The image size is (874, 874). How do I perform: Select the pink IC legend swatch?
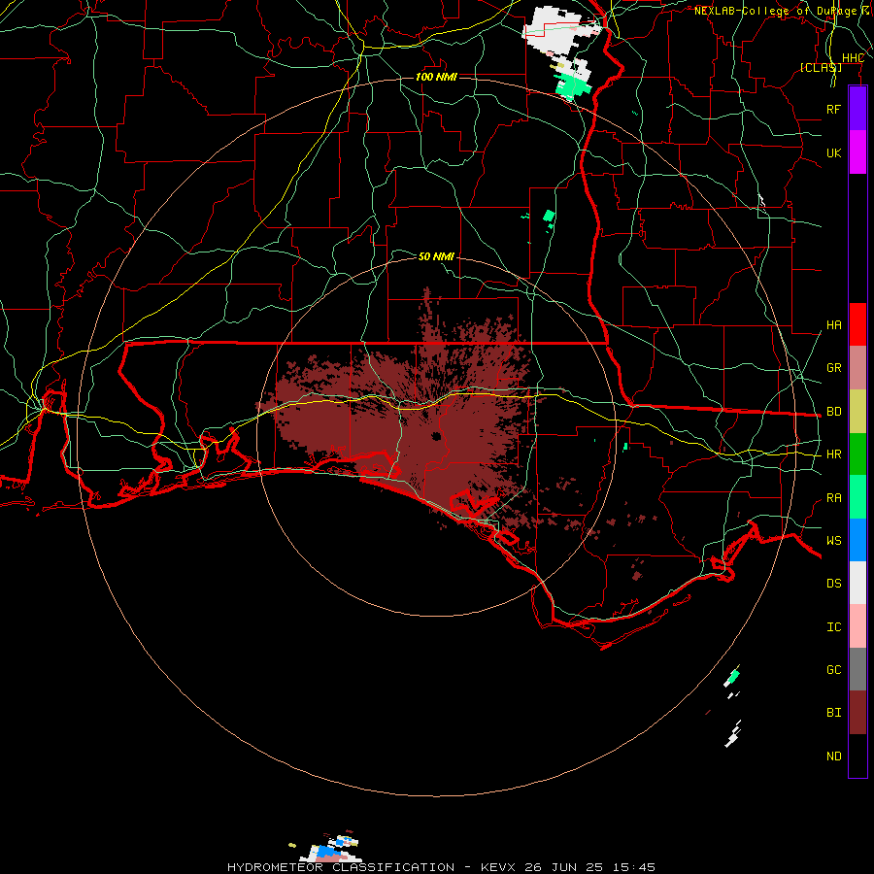point(857,626)
